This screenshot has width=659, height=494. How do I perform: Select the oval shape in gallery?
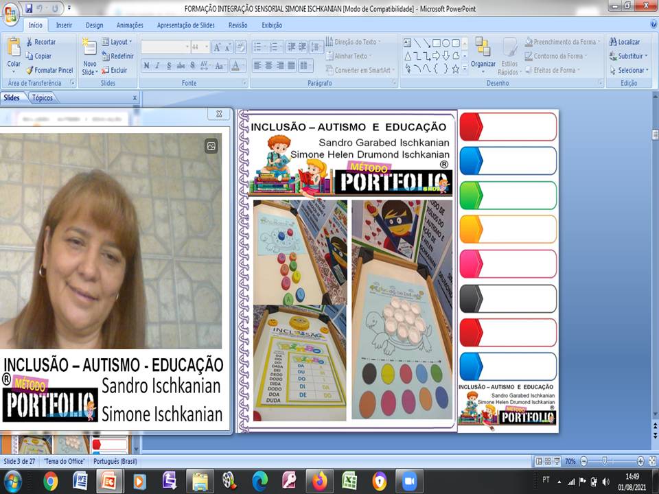(446, 43)
